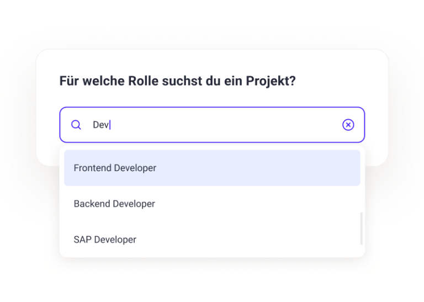Click the word "Frontend" in the list
The height and width of the screenshot is (302, 424).
click(x=93, y=168)
